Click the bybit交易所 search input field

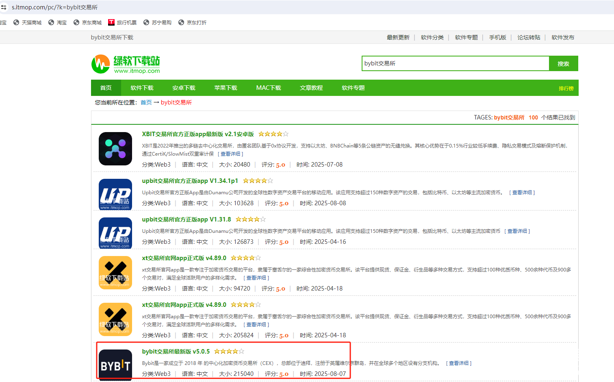pyautogui.click(x=455, y=64)
